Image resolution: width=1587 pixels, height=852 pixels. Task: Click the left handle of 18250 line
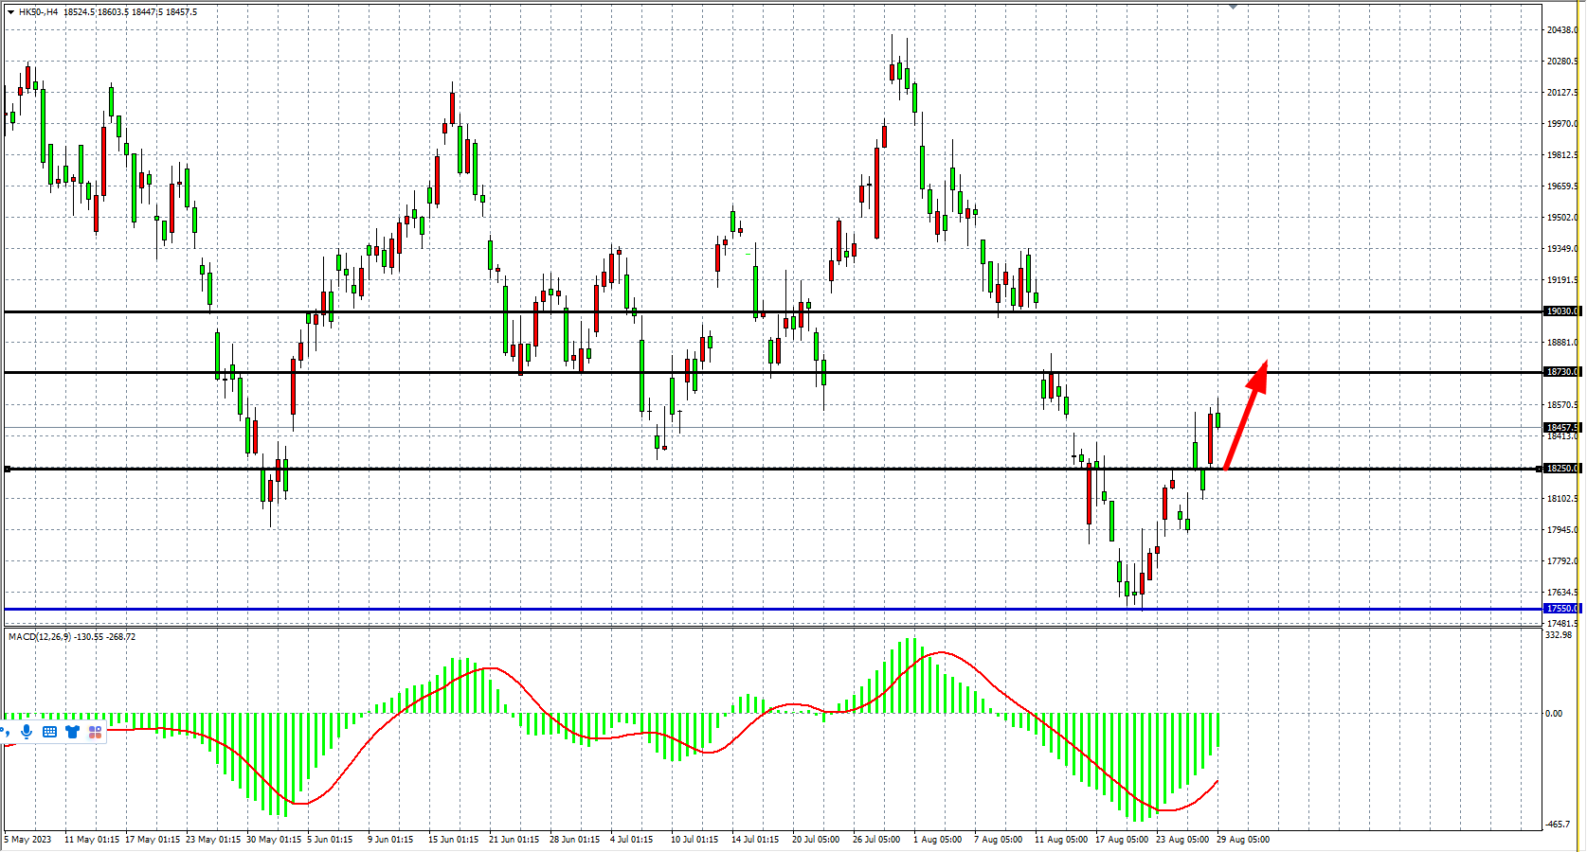tap(8, 469)
